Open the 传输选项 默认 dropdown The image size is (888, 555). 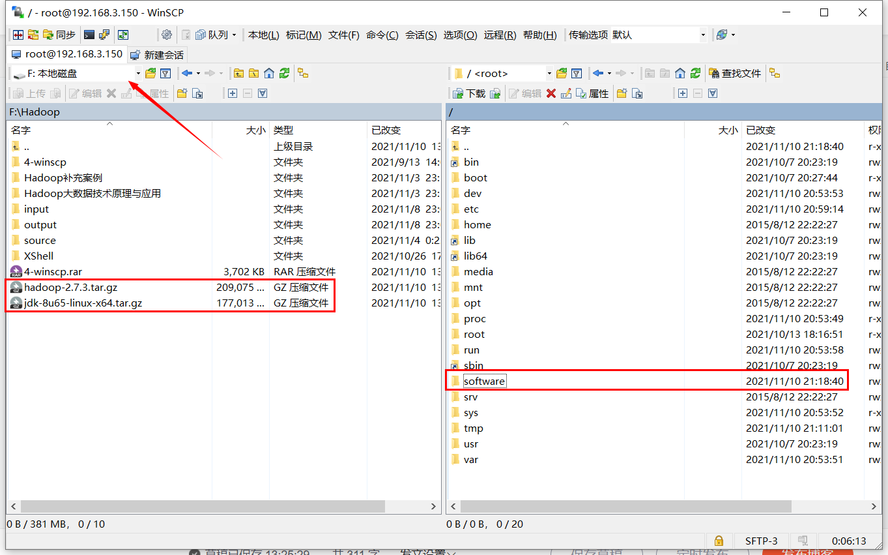tap(702, 35)
